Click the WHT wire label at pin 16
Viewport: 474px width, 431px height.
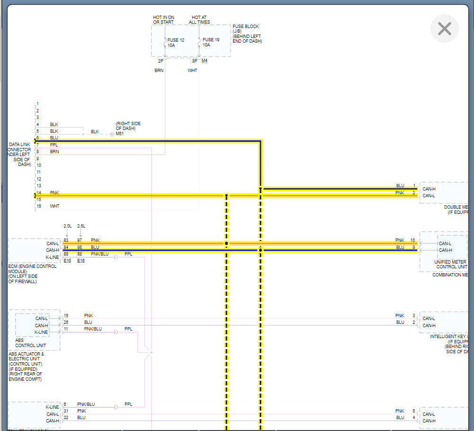coord(54,206)
